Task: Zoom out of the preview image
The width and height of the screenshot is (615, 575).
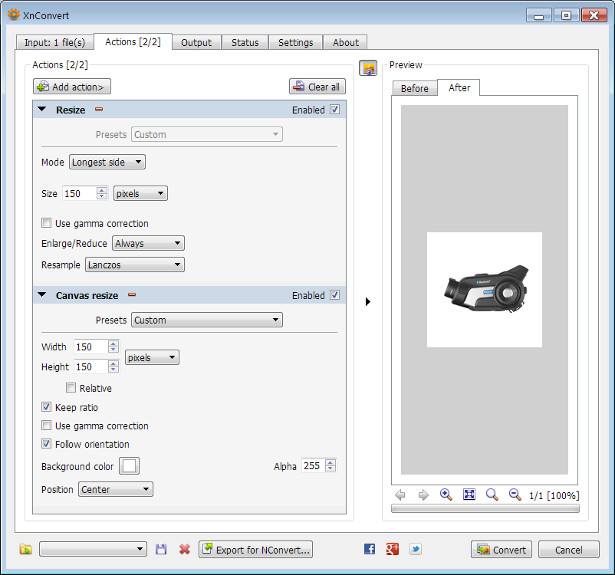Action: (x=515, y=495)
